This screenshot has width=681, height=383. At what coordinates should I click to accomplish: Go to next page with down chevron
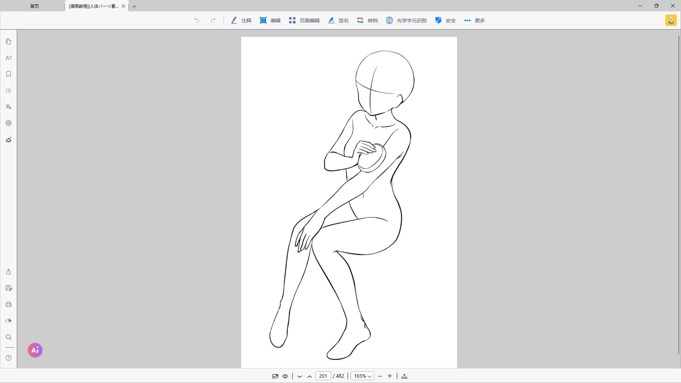tap(300, 376)
